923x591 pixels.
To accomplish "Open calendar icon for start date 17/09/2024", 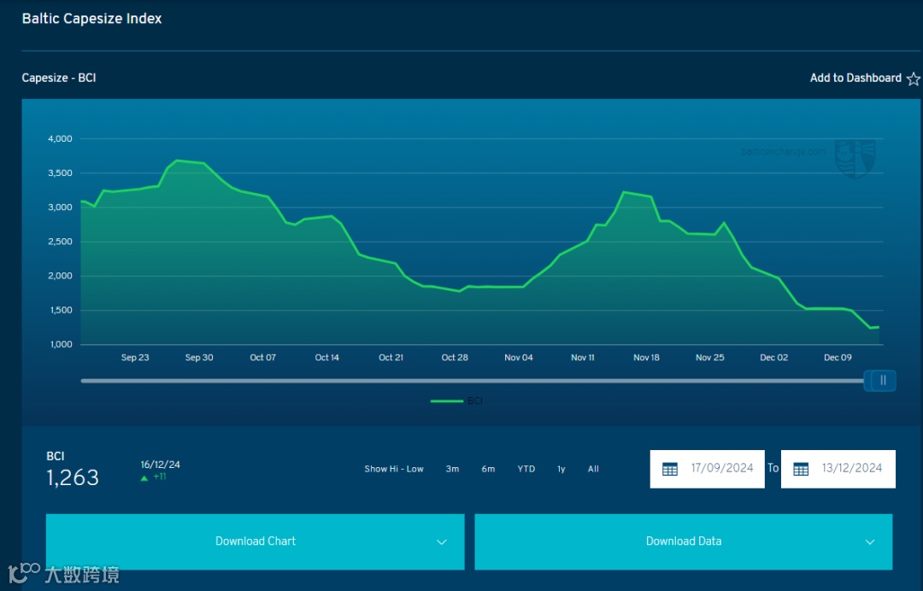I will point(670,469).
